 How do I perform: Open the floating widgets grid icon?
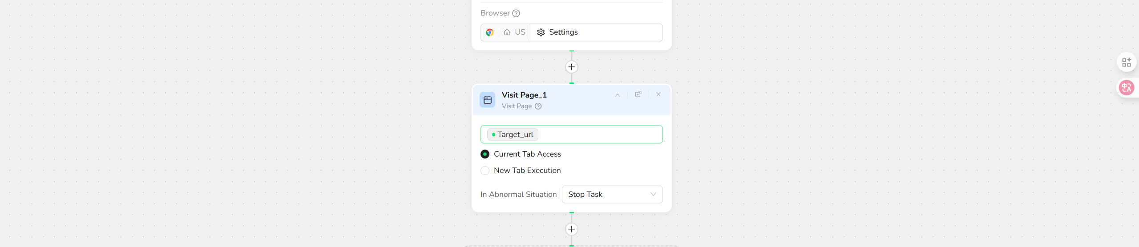tap(1126, 63)
